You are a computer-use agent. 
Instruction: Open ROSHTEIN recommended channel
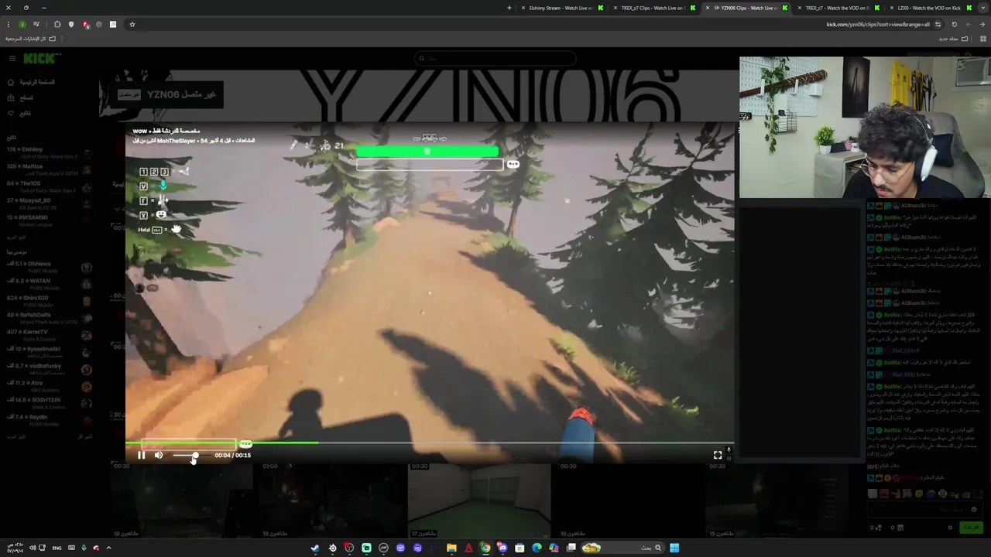pos(48,403)
